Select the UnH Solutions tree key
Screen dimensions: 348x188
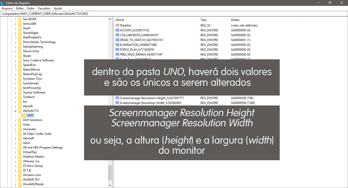pyautogui.click(x=33, y=120)
